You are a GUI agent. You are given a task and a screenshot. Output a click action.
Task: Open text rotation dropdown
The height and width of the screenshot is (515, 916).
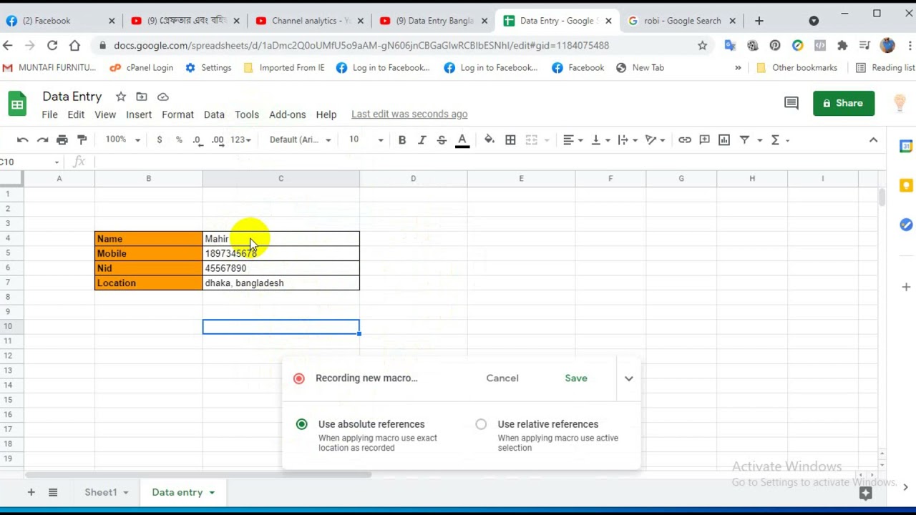pyautogui.click(x=655, y=140)
